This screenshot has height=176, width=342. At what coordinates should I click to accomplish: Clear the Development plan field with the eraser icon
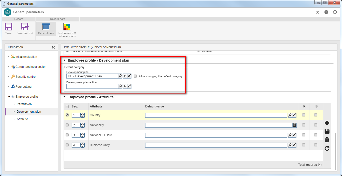pyautogui.click(x=129, y=76)
